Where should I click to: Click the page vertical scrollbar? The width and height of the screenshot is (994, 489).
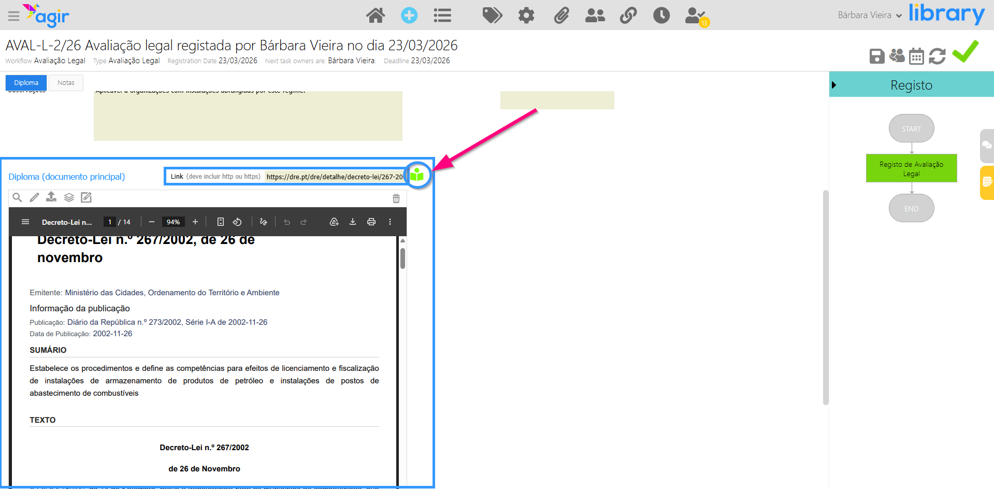coord(826,297)
